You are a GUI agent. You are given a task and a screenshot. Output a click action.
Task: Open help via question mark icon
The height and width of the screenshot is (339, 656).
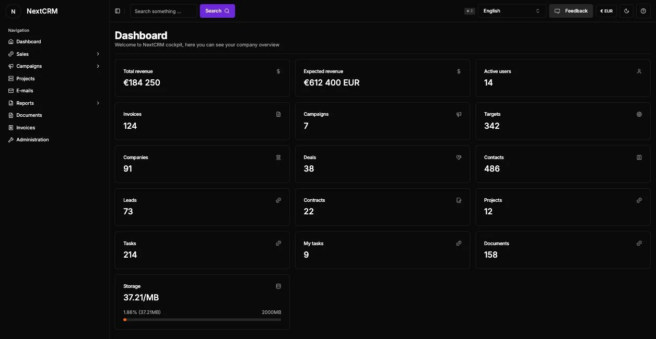[x=643, y=11]
